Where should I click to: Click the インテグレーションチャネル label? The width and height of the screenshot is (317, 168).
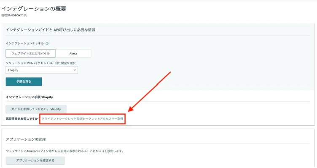pyautogui.click(x=25, y=43)
